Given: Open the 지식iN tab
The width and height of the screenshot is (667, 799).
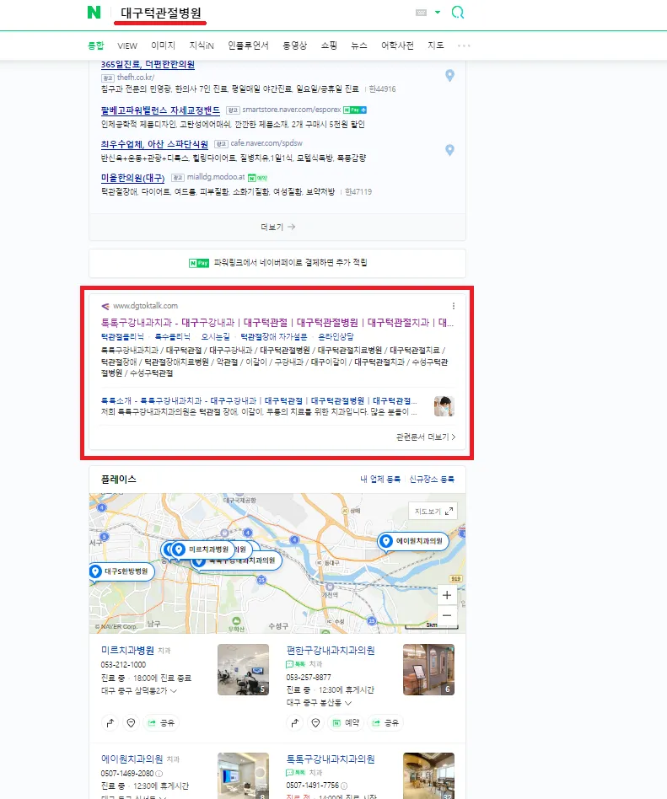Looking at the screenshot, I should click(x=202, y=46).
